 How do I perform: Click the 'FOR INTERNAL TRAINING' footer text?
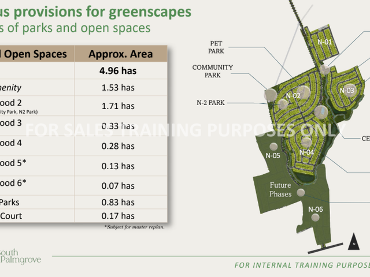coord(302,265)
